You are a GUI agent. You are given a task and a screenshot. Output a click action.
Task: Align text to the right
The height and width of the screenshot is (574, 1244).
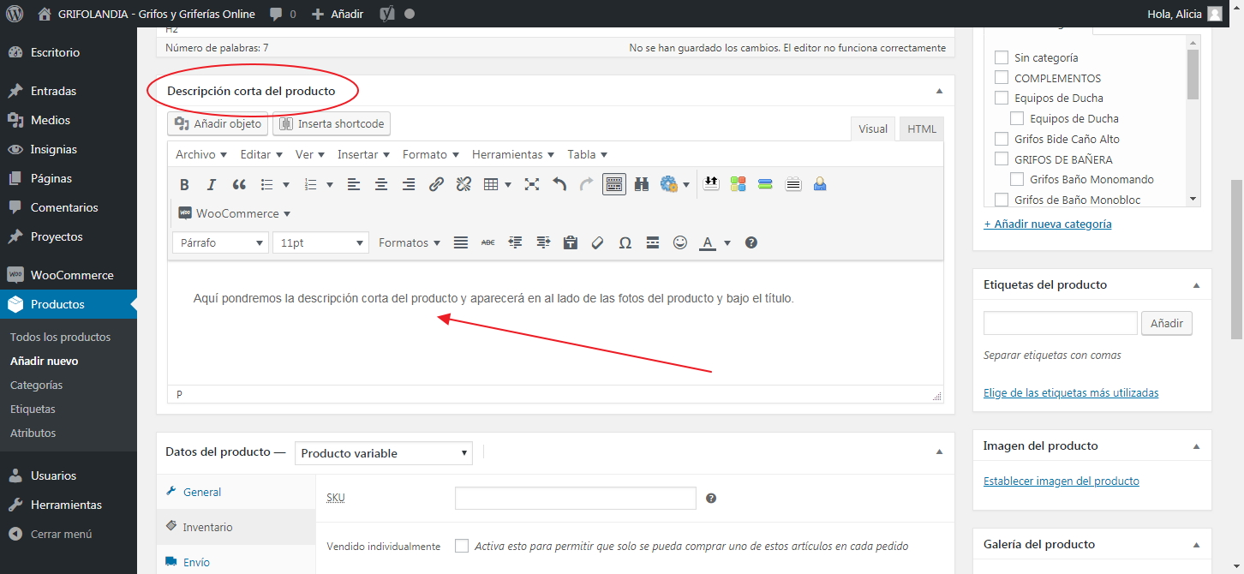tap(409, 184)
